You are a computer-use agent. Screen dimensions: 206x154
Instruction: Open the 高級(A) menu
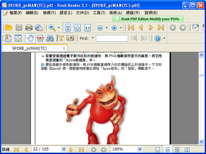click(116, 13)
